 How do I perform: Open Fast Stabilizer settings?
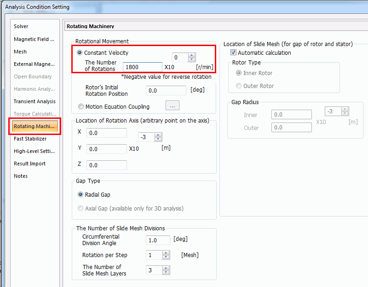(x=30, y=139)
